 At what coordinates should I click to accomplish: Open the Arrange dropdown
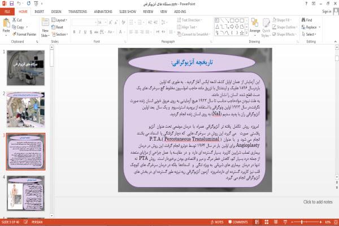pos(255,26)
